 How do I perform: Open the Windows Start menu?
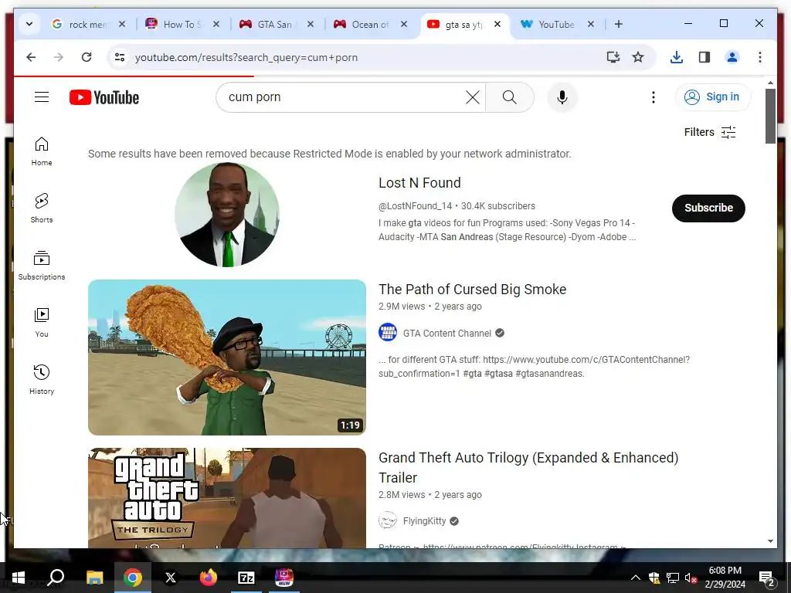point(19,578)
